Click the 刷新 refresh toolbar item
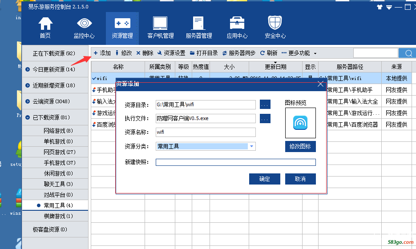 [269, 53]
